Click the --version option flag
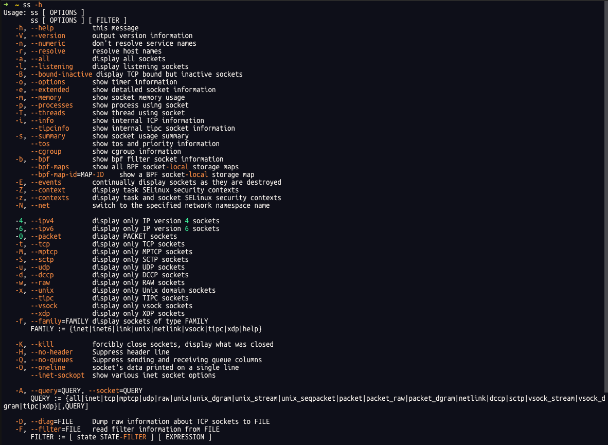This screenshot has width=608, height=445. click(48, 35)
